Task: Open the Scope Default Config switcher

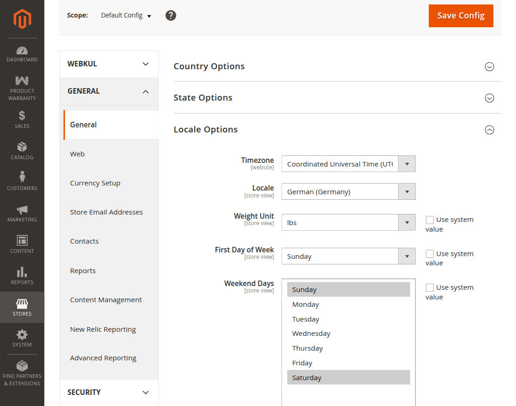Action: pos(126,16)
